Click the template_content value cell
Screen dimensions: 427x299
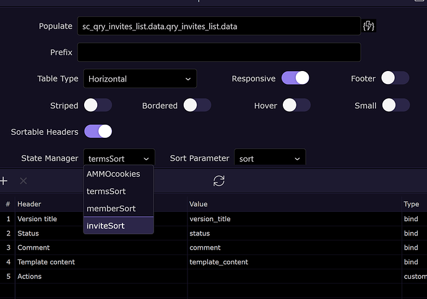point(295,262)
